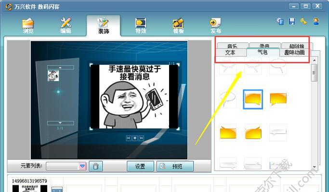
Task: Select the 装饰 decoration tab
Action: (x=104, y=26)
